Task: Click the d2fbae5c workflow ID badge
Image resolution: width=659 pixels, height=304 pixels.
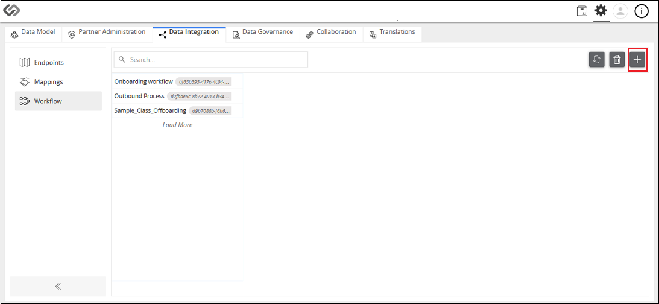Action: pyautogui.click(x=199, y=97)
